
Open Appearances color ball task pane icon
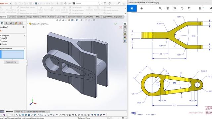point(125,37)
